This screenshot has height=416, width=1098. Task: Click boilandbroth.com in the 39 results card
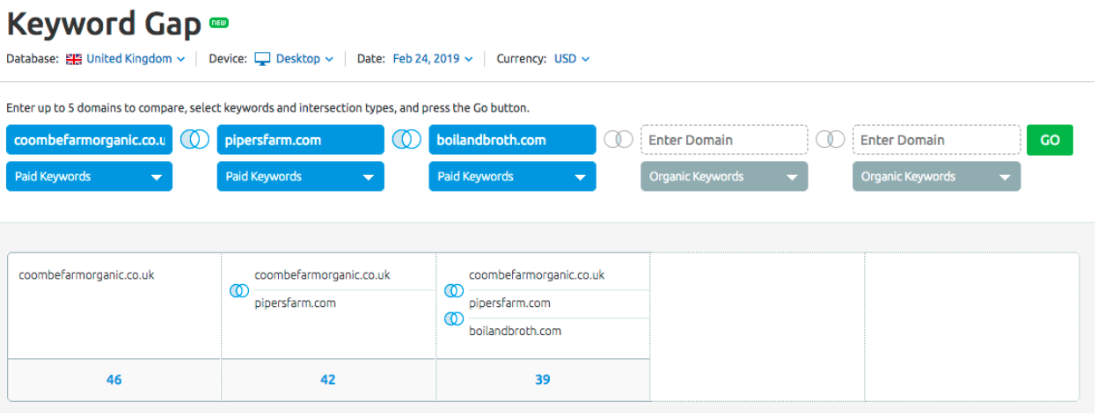pyautogui.click(x=516, y=332)
